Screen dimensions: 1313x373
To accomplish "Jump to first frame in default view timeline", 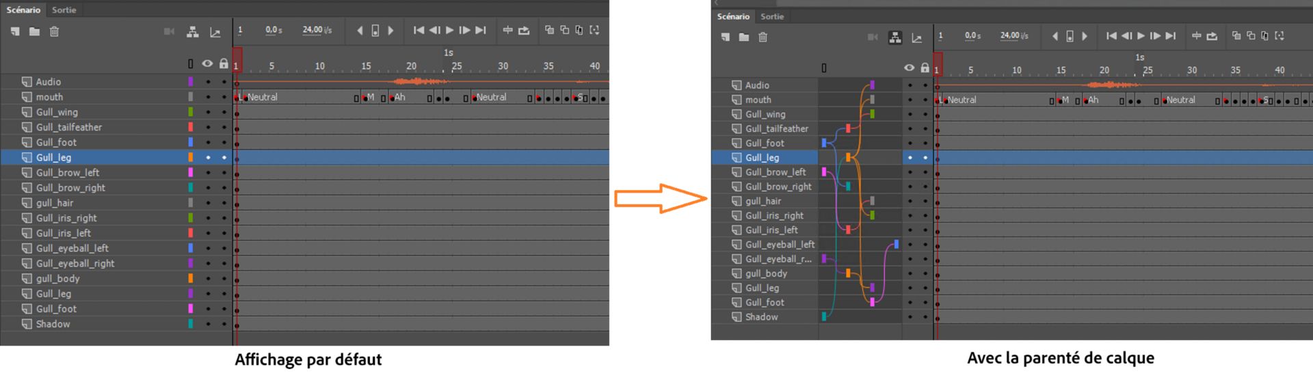I will point(419,30).
